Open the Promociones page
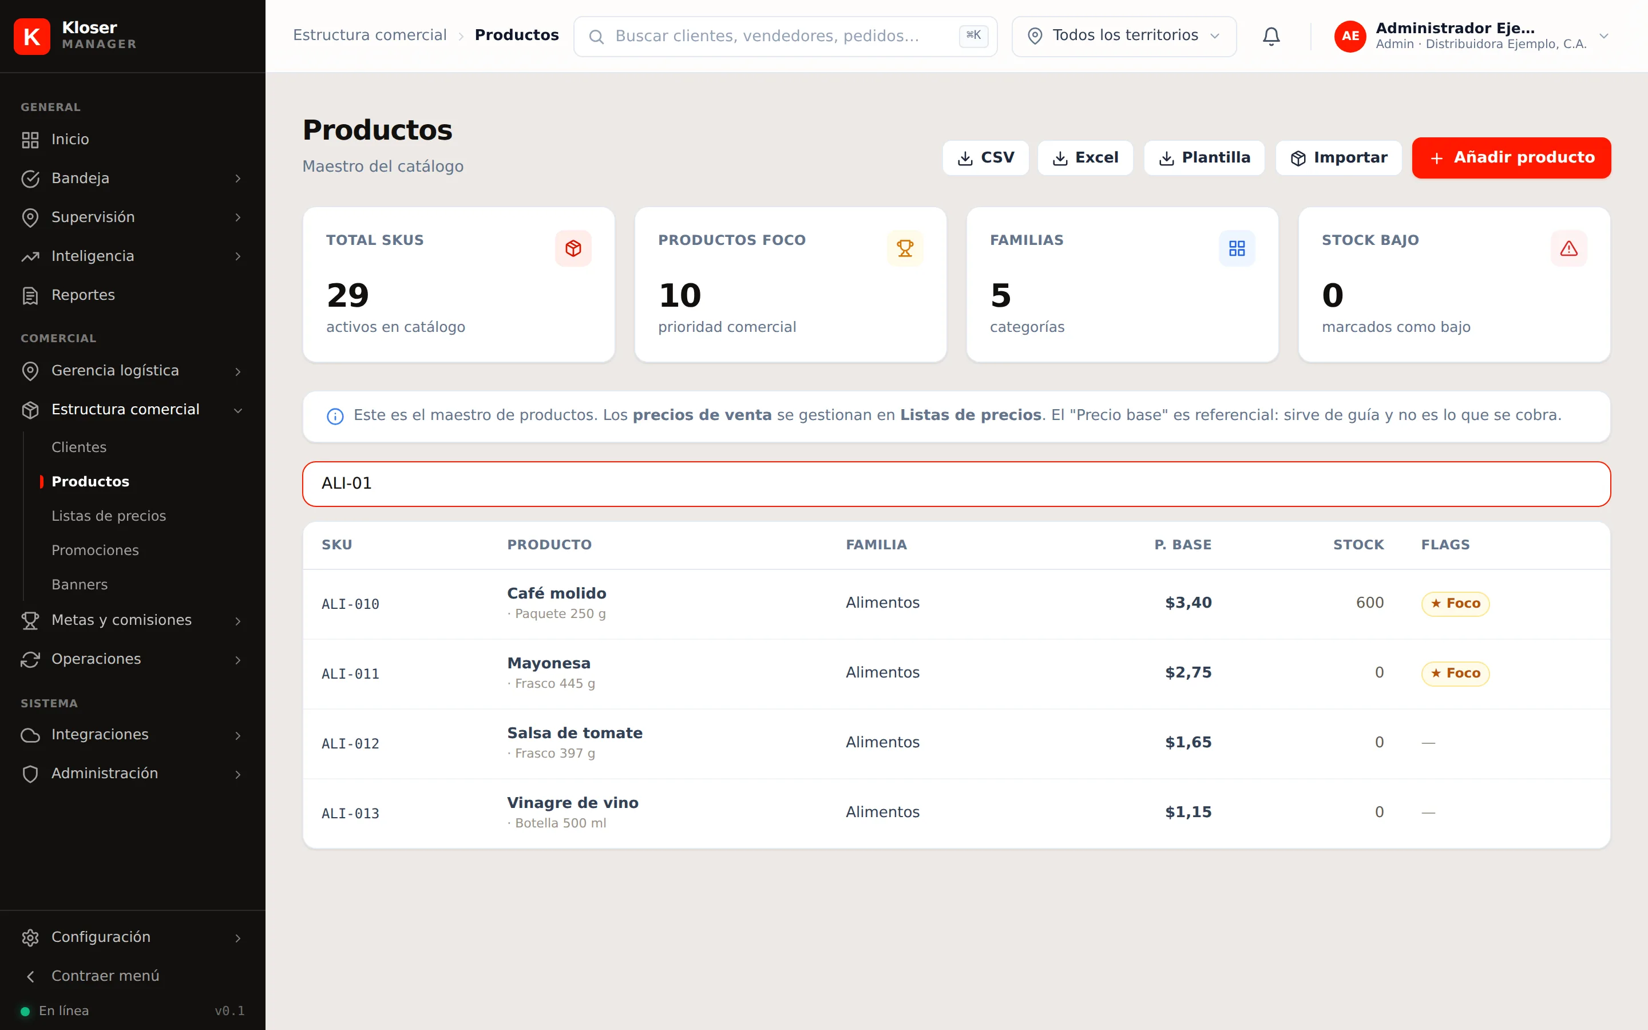1648x1030 pixels. 96,550
